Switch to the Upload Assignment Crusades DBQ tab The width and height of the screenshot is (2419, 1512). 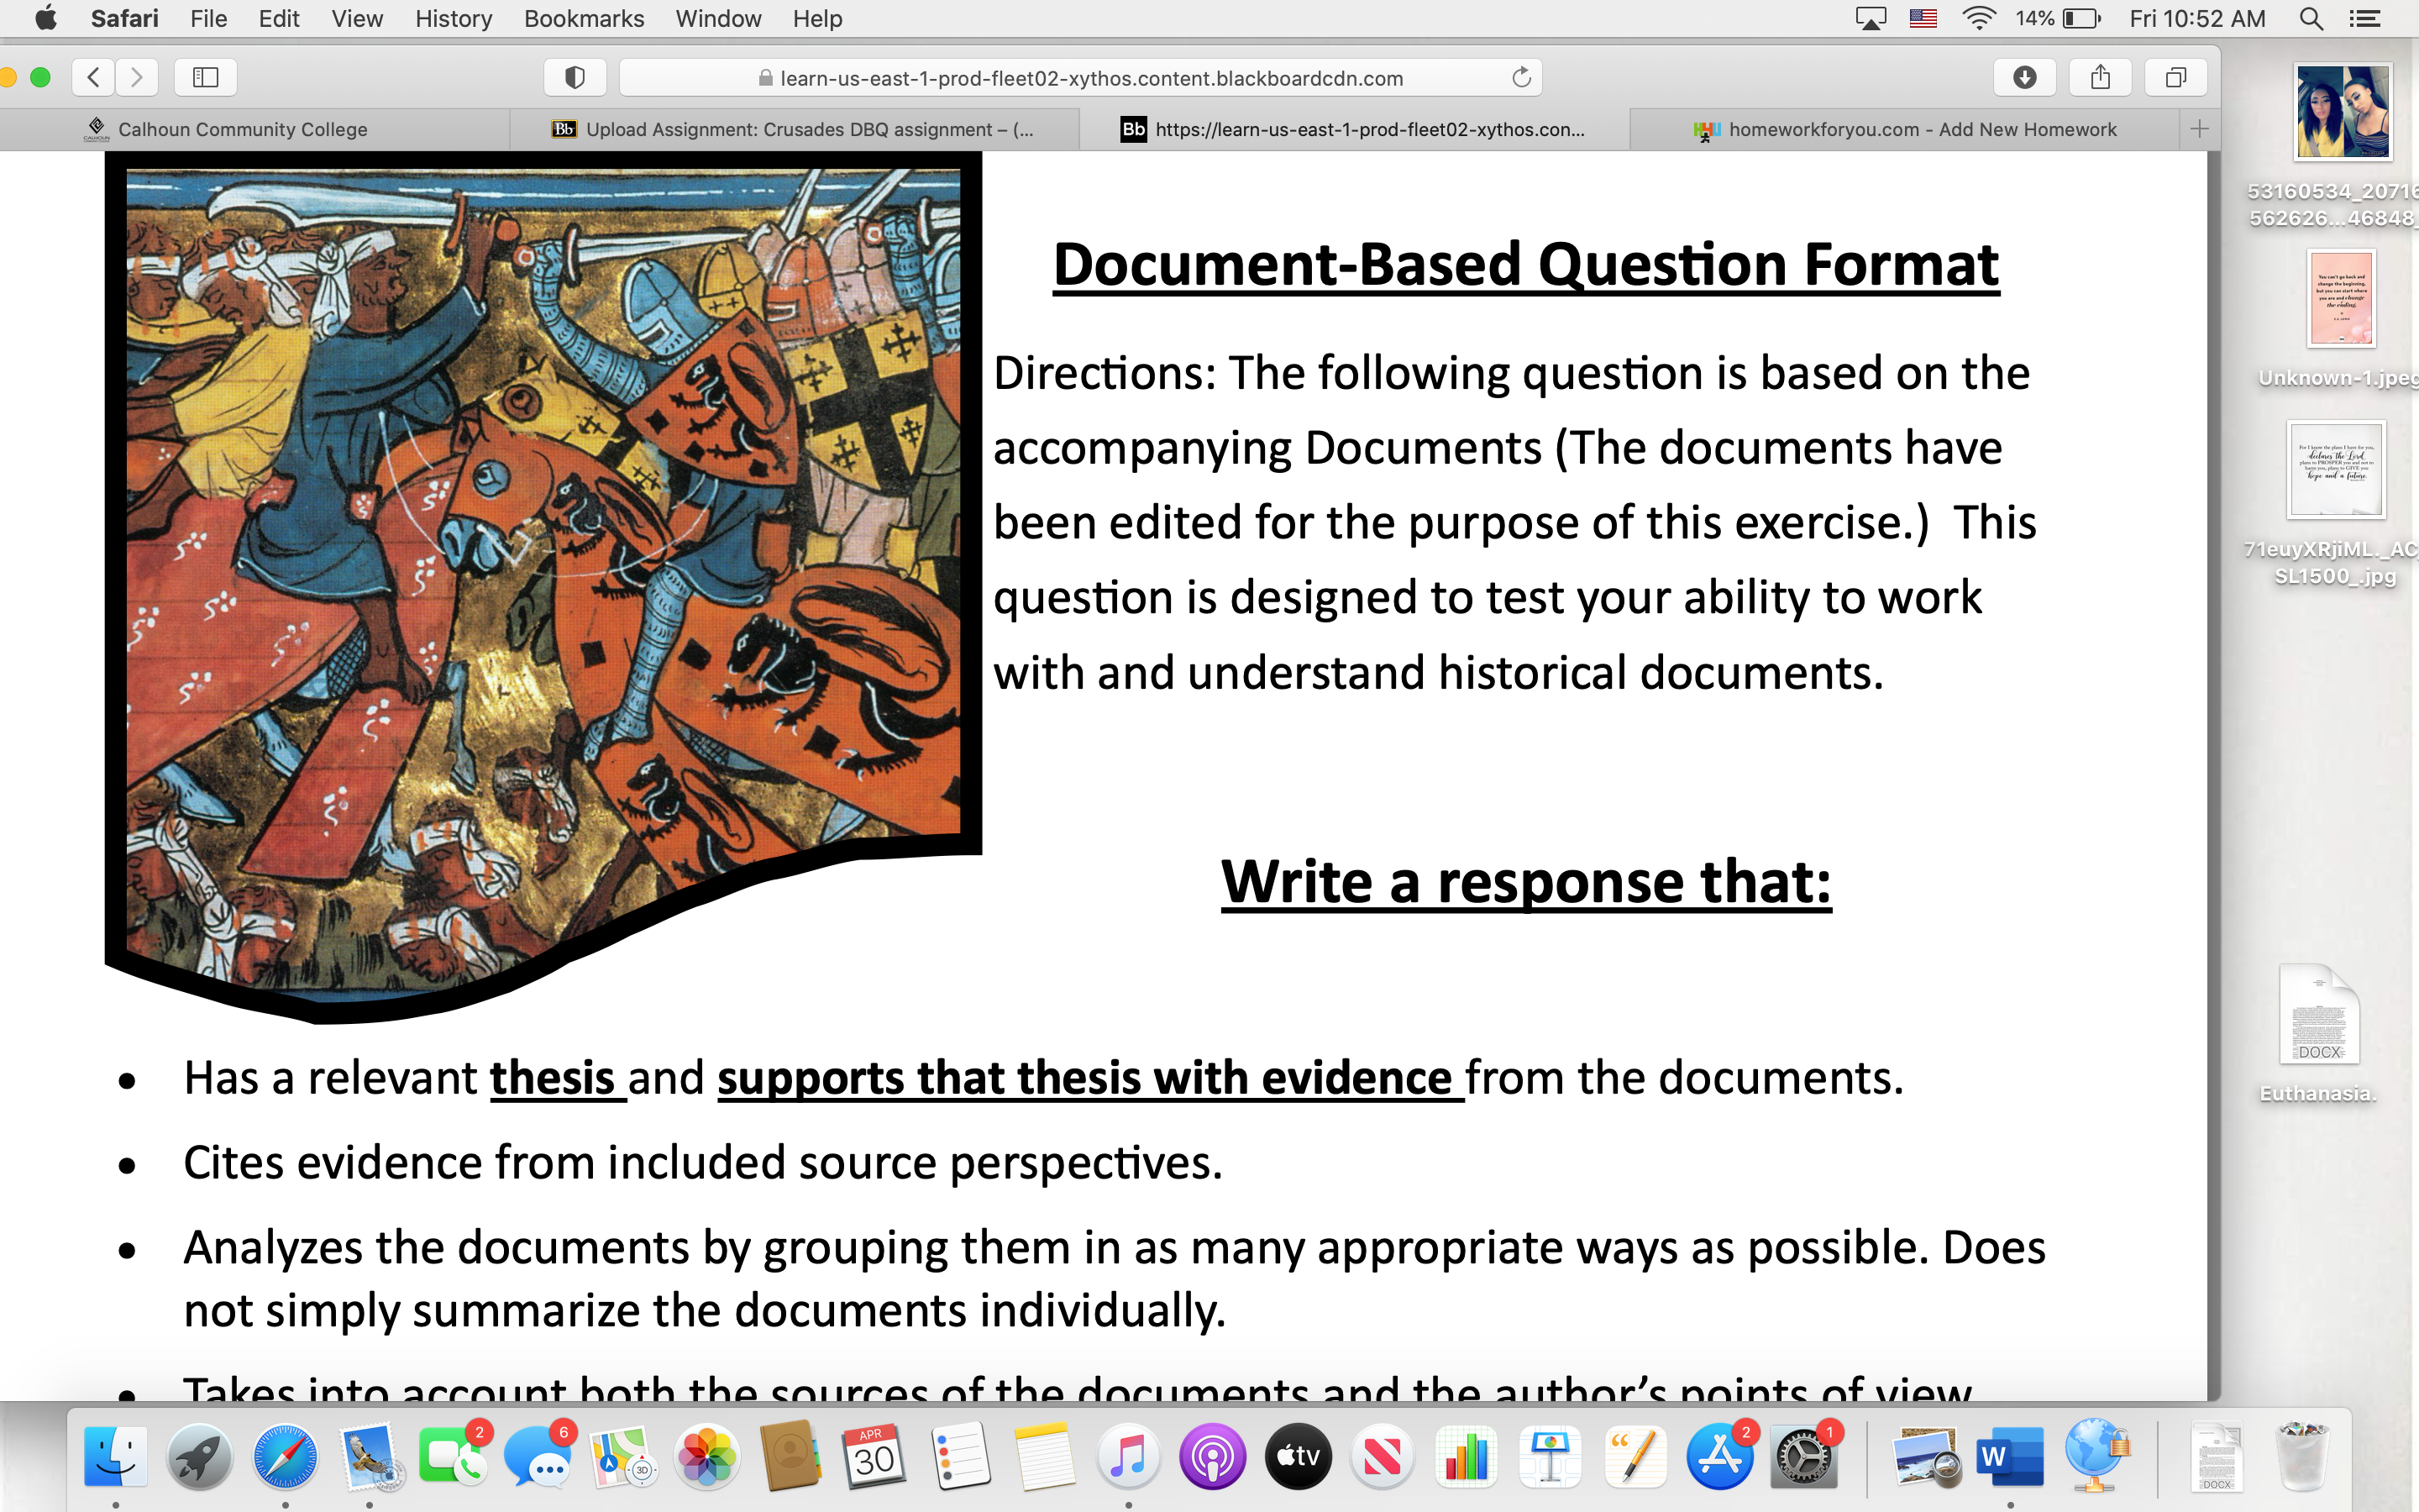coord(795,129)
